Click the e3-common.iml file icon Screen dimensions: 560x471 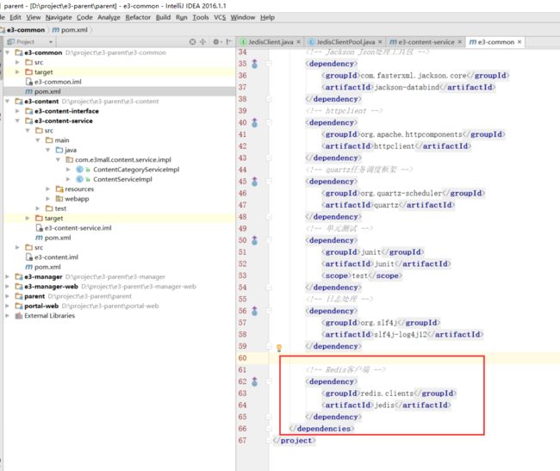point(29,82)
